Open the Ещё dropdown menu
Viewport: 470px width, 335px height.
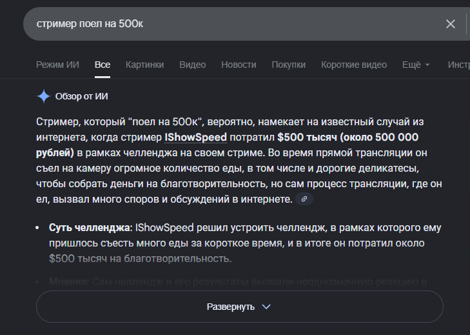[416, 65]
